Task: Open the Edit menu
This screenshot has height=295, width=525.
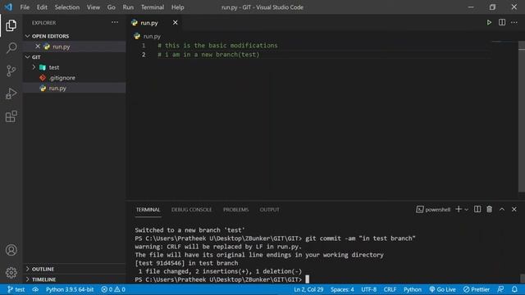Action: (x=42, y=7)
